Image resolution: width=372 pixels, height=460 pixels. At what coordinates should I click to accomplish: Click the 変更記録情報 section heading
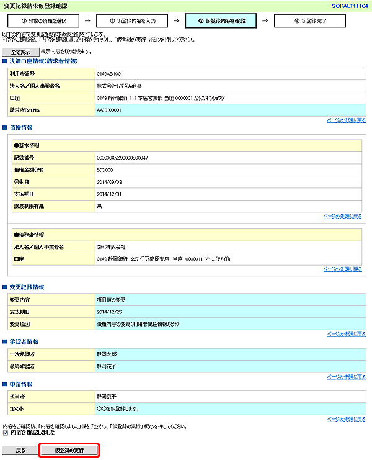pyautogui.click(x=27, y=287)
